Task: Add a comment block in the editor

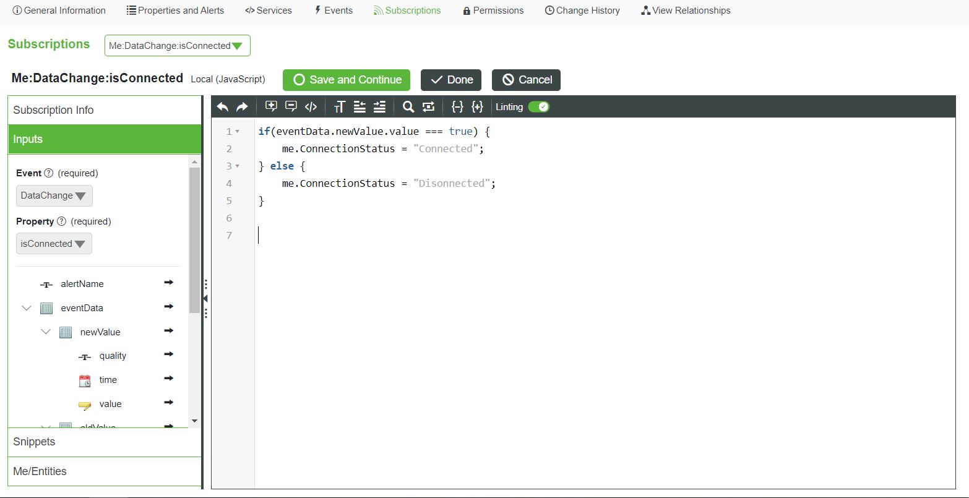Action: tap(271, 106)
